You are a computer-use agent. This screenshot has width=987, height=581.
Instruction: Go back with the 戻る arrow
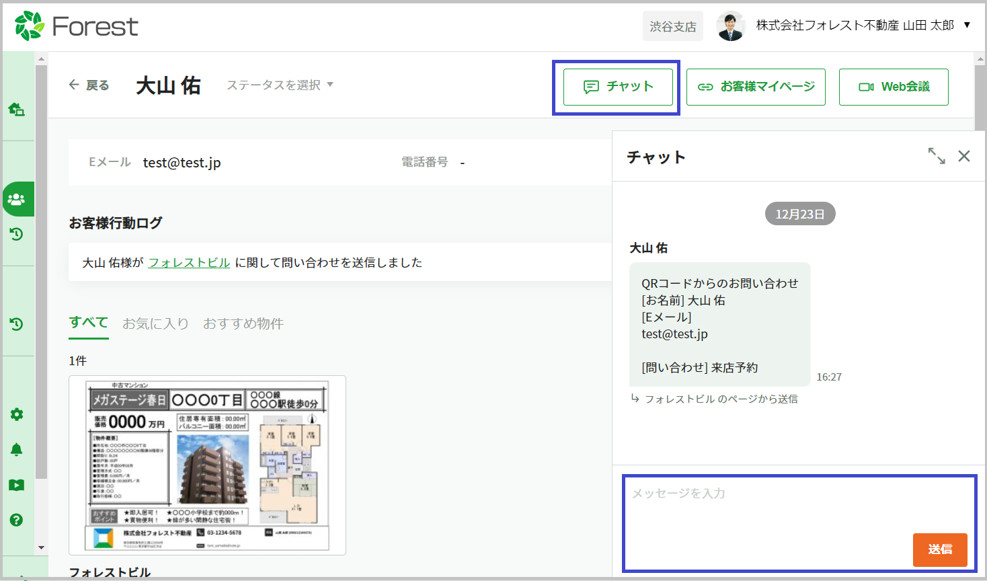pos(89,85)
